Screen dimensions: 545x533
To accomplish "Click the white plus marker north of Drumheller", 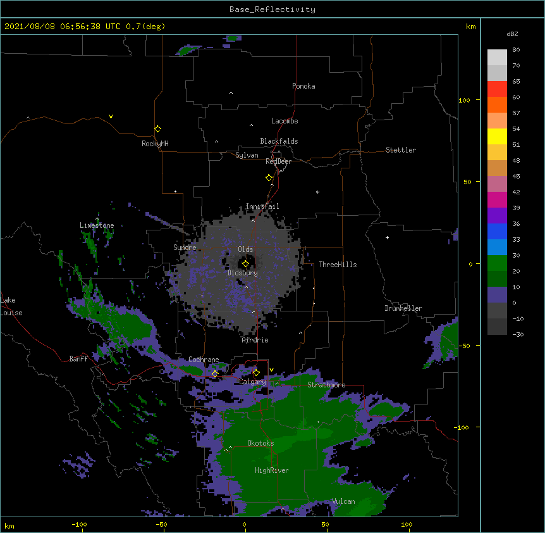I will [387, 237].
